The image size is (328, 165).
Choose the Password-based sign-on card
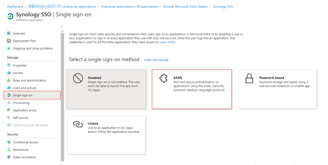coord(278,89)
